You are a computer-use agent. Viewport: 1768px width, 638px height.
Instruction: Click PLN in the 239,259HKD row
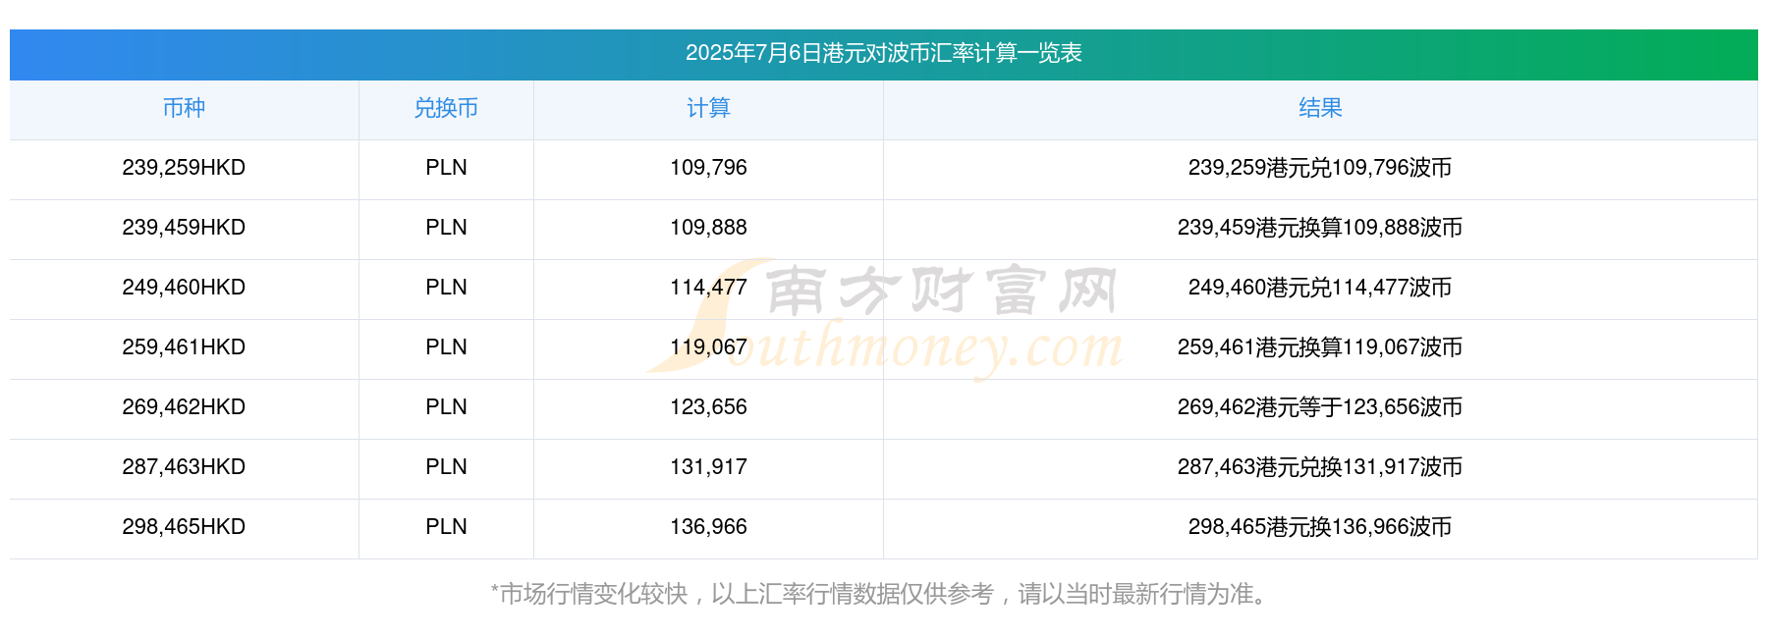click(x=446, y=168)
